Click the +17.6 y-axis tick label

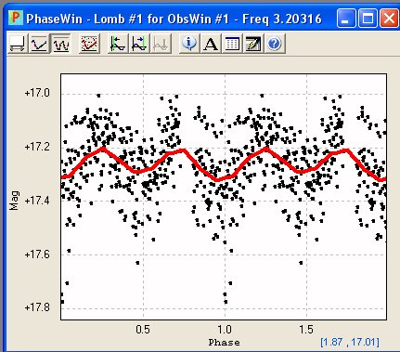click(37, 254)
